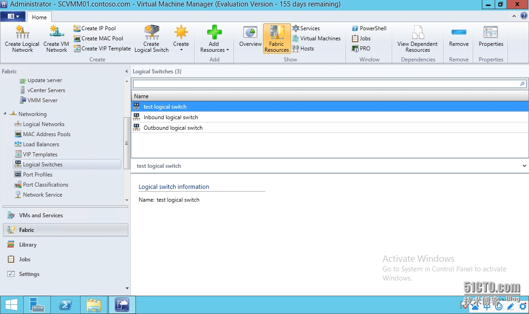Switch to the Home ribbon tab
The width and height of the screenshot is (529, 314).
(39, 17)
